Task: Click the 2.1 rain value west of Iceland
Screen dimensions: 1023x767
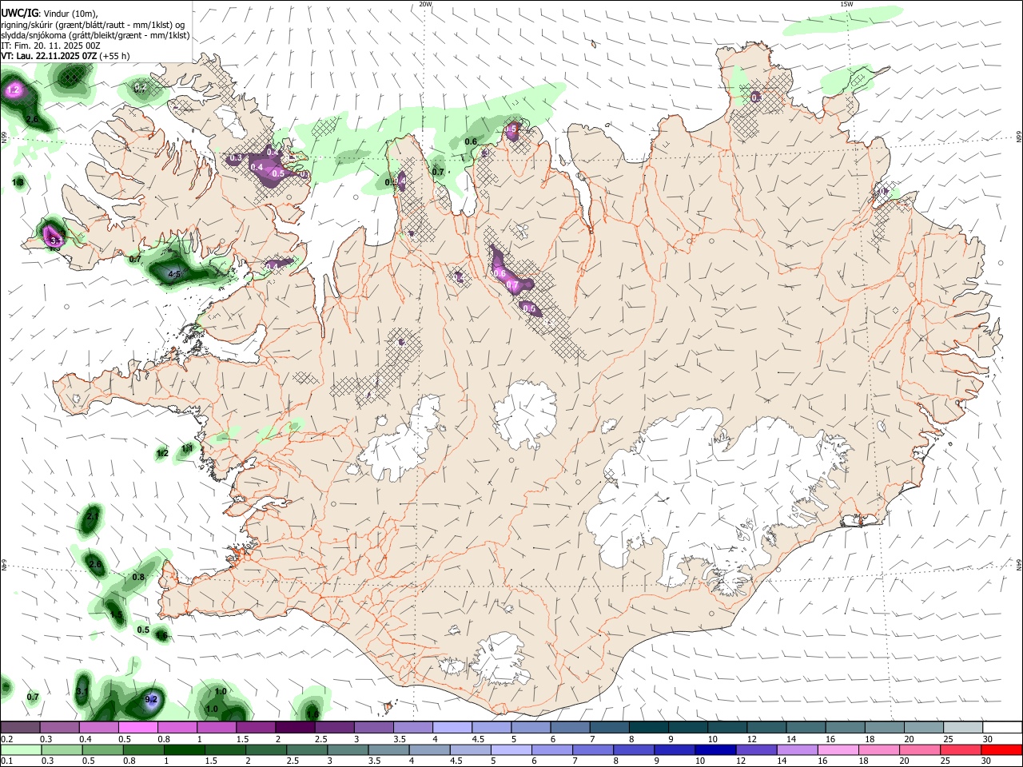Action: point(93,517)
